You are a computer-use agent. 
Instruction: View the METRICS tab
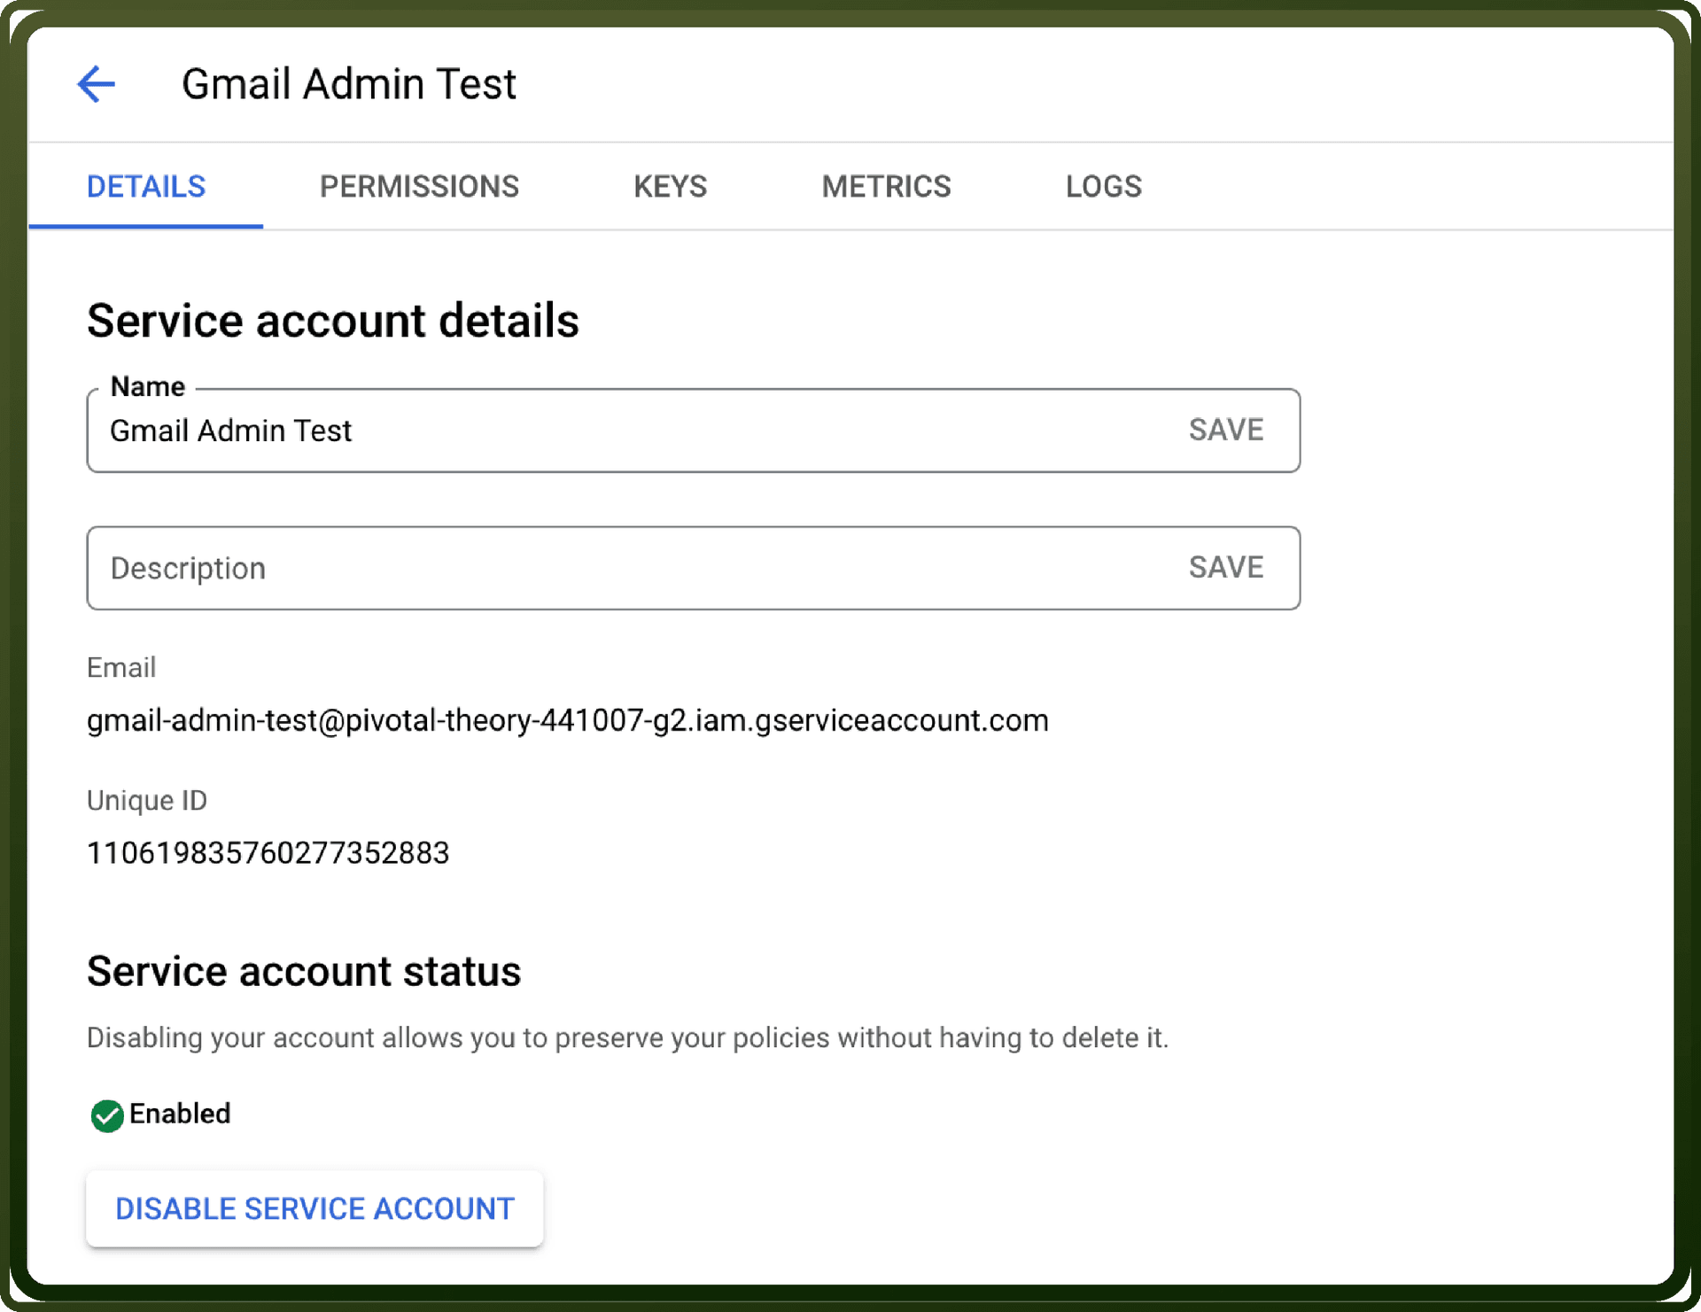coord(886,187)
